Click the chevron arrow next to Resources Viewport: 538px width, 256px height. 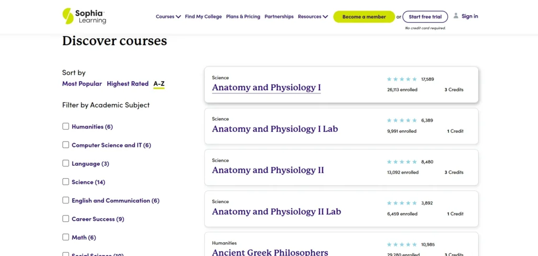326,17
